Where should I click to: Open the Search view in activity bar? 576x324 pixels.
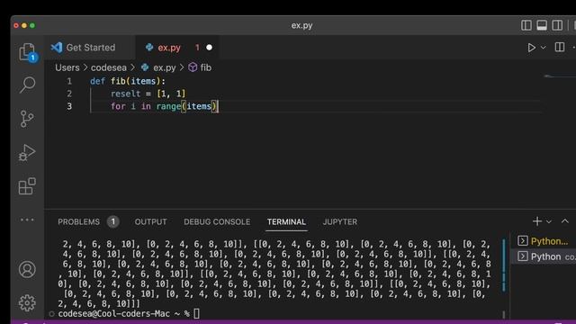tap(28, 85)
